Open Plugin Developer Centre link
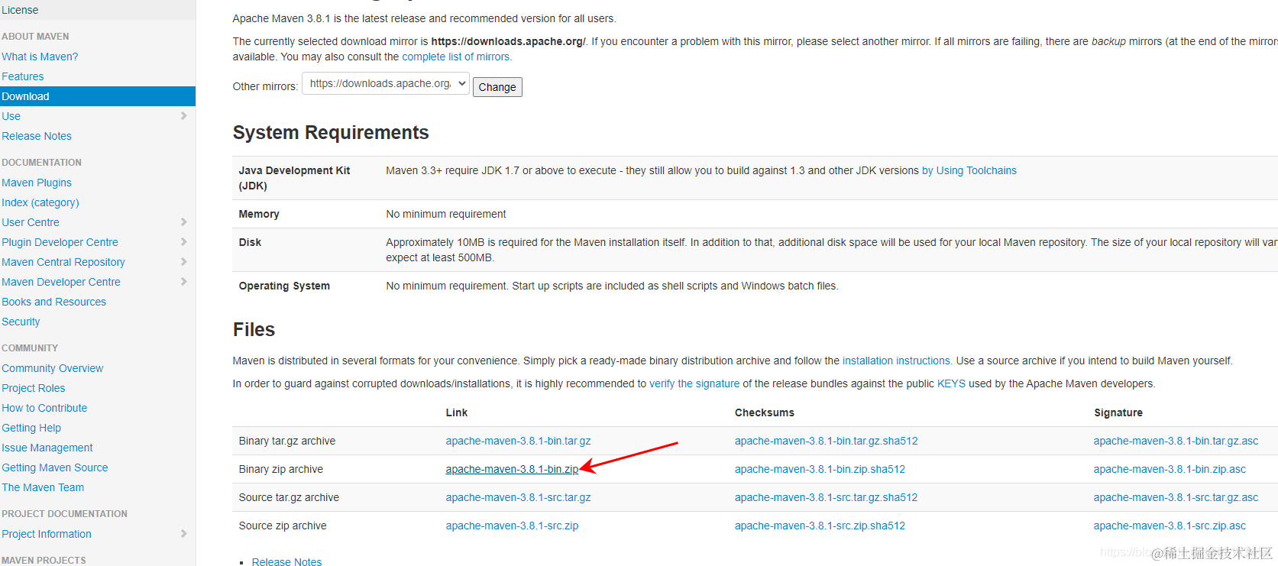This screenshot has width=1278, height=566. tap(60, 242)
